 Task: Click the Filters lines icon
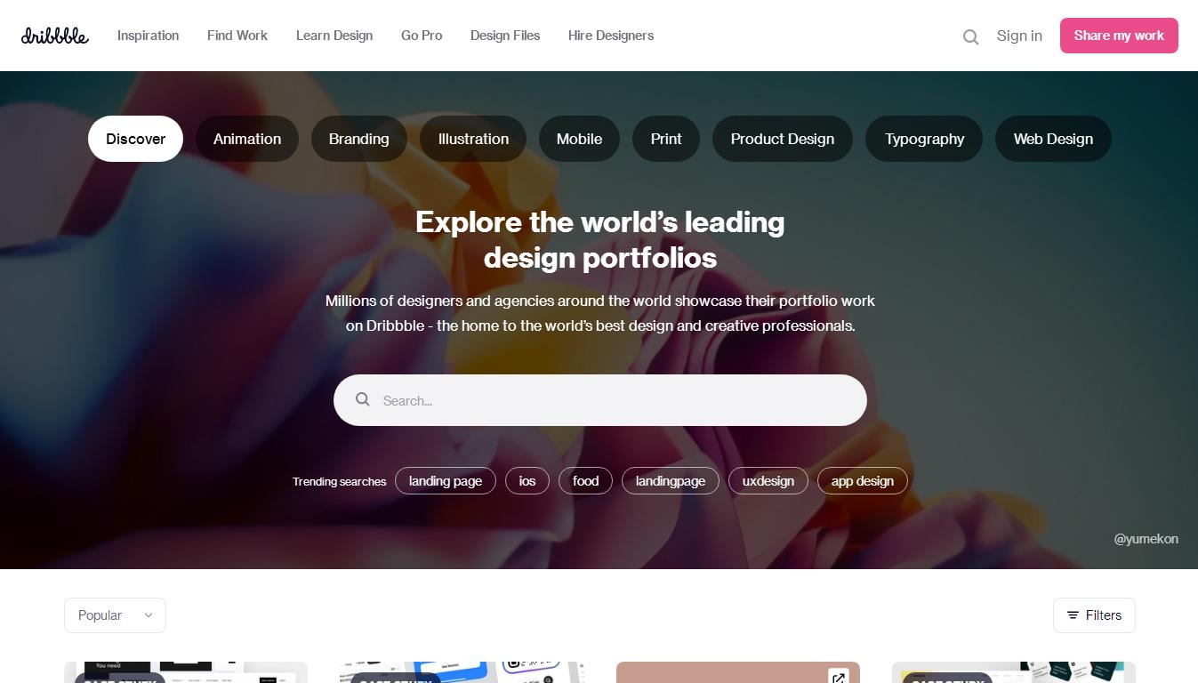point(1073,615)
